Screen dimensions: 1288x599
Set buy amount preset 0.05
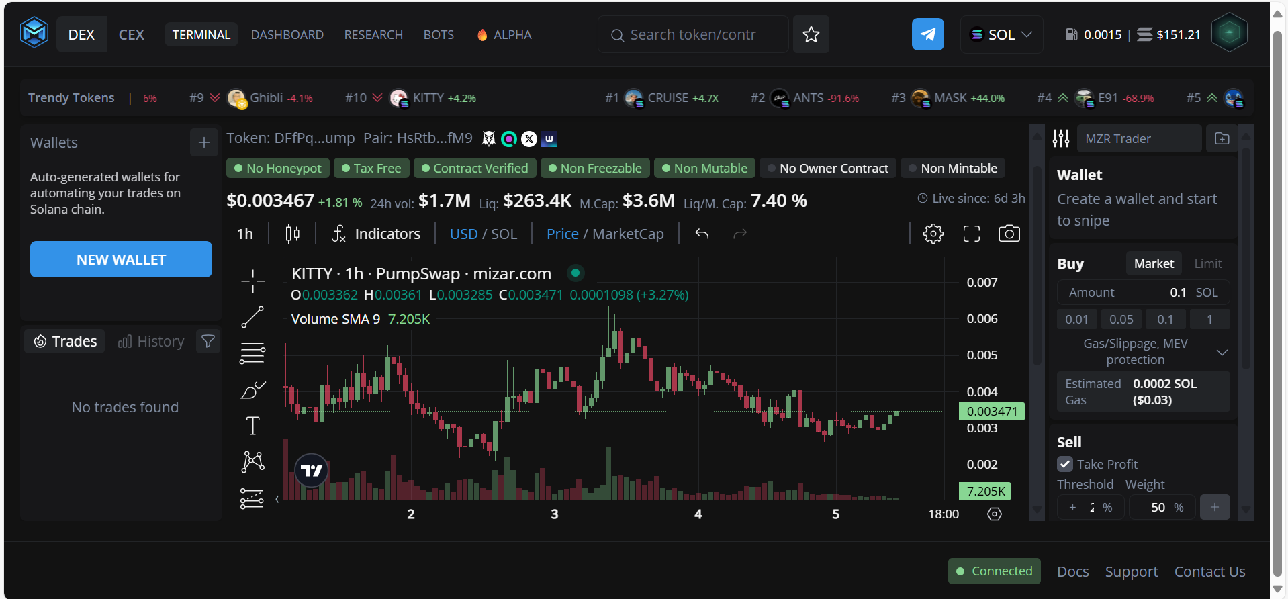tap(1121, 319)
